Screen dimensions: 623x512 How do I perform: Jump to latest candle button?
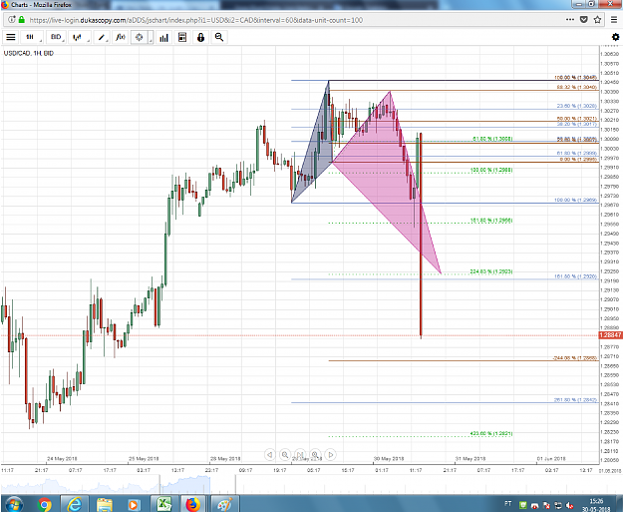pos(300,454)
